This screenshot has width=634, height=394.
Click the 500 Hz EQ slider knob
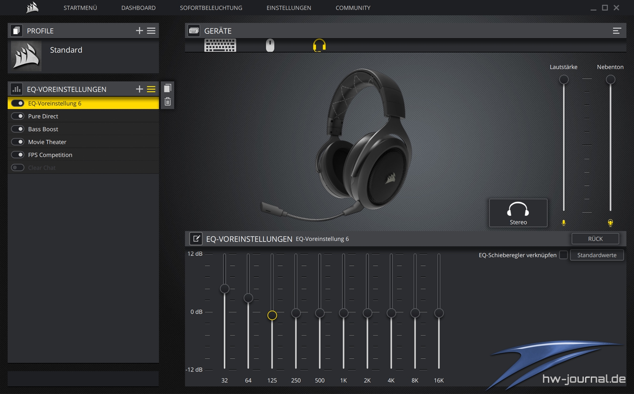(320, 313)
